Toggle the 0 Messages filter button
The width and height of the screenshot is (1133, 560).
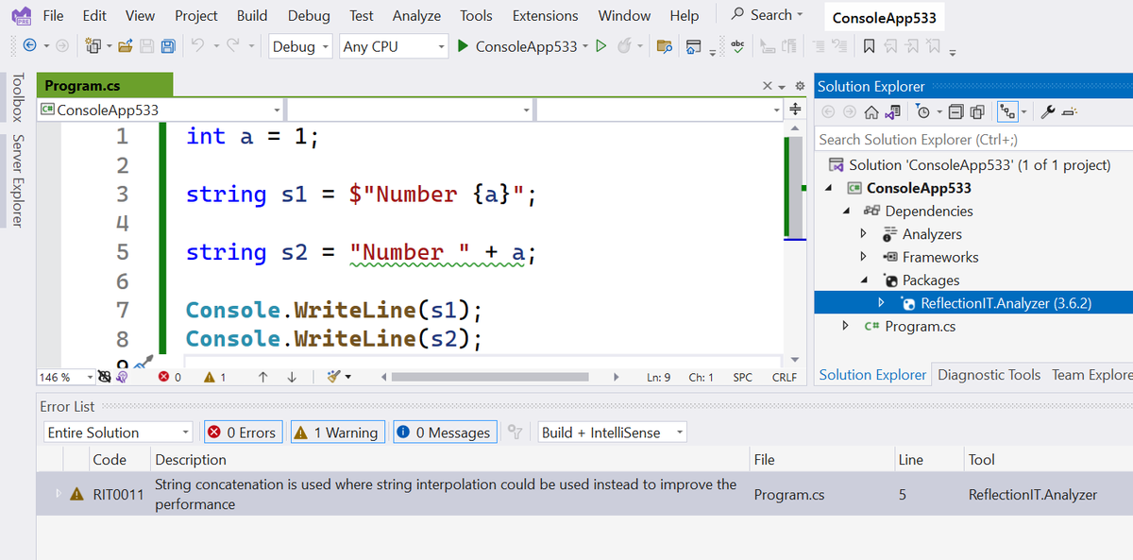tap(444, 433)
